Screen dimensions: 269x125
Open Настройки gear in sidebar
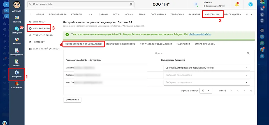pos(17,74)
